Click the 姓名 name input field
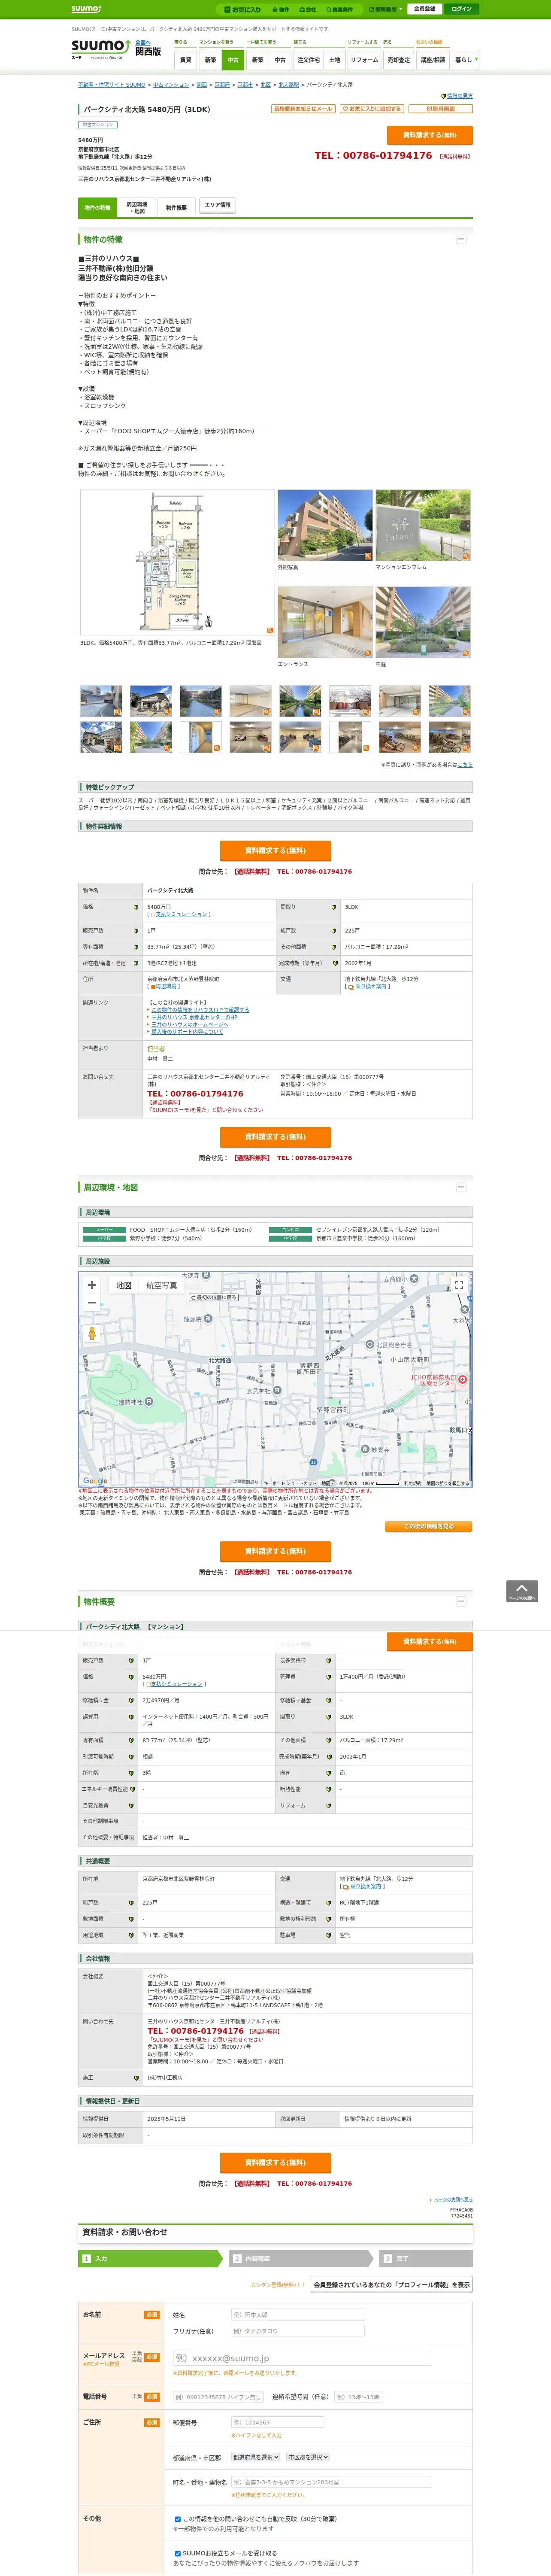Image resolution: width=551 pixels, height=2576 pixels. pyautogui.click(x=298, y=2315)
